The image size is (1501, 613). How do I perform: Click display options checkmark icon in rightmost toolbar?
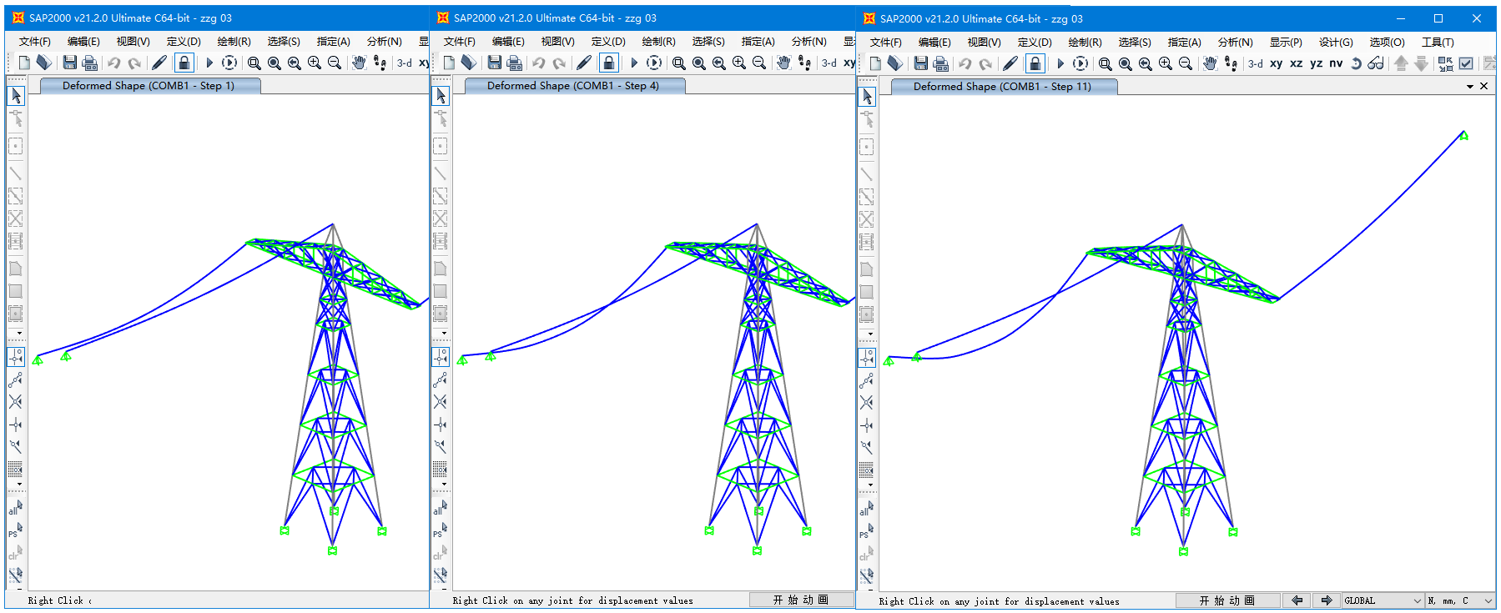(x=1466, y=63)
